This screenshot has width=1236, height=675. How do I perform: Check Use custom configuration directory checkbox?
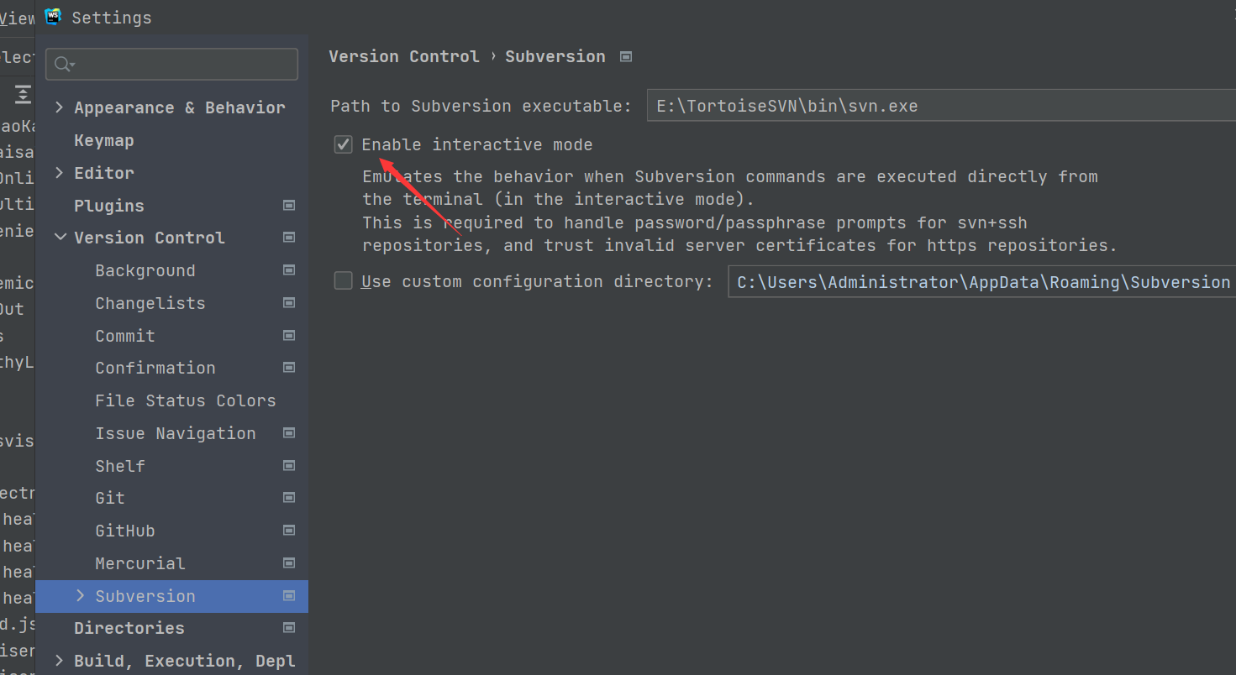pyautogui.click(x=343, y=280)
